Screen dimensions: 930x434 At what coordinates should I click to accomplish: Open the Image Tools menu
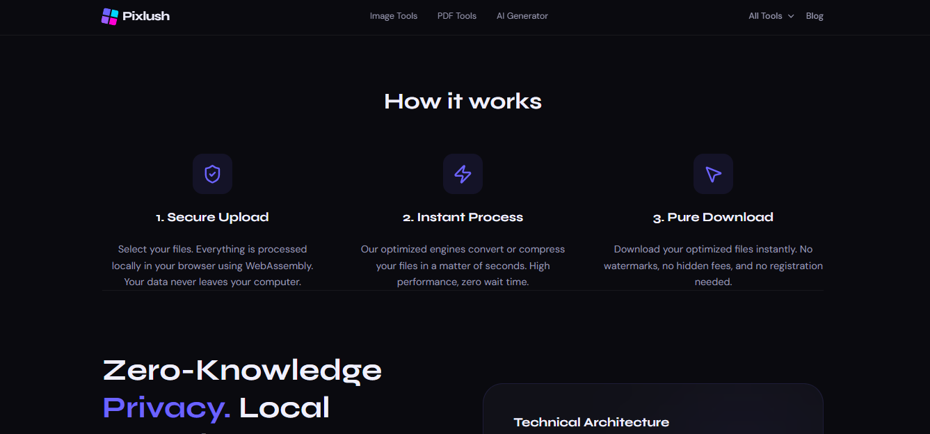point(394,16)
